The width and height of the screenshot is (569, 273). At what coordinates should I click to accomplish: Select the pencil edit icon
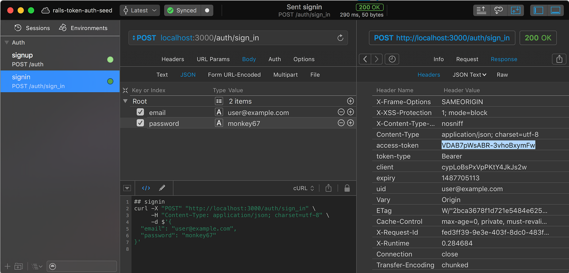coord(162,188)
